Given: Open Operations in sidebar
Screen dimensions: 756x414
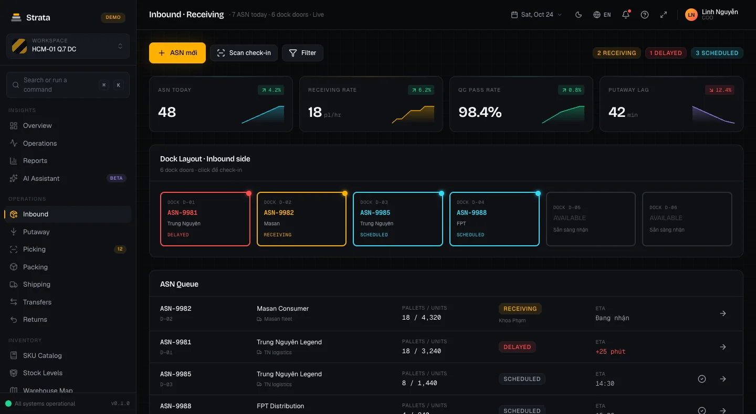Looking at the screenshot, I should (x=68, y=143).
